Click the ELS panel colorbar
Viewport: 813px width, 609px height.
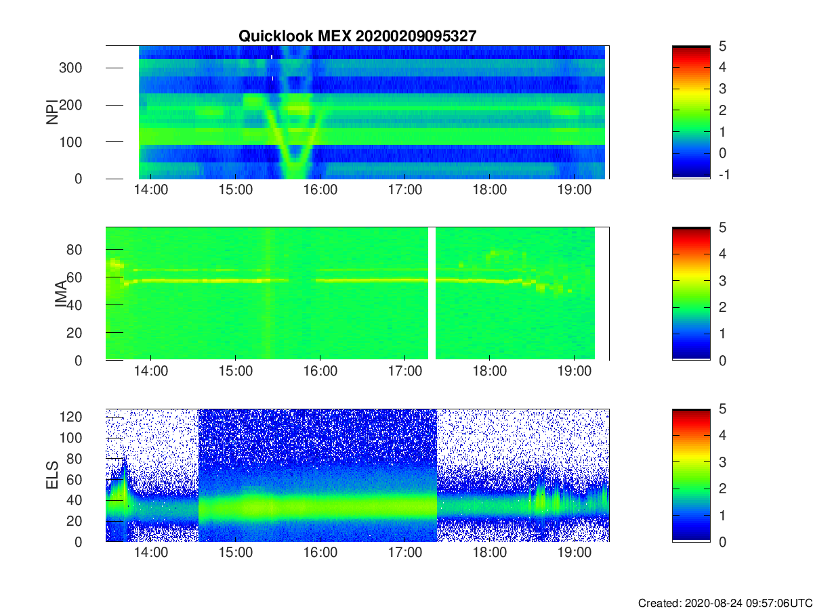(x=691, y=475)
